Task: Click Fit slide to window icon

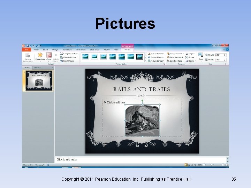Action: click(227, 165)
